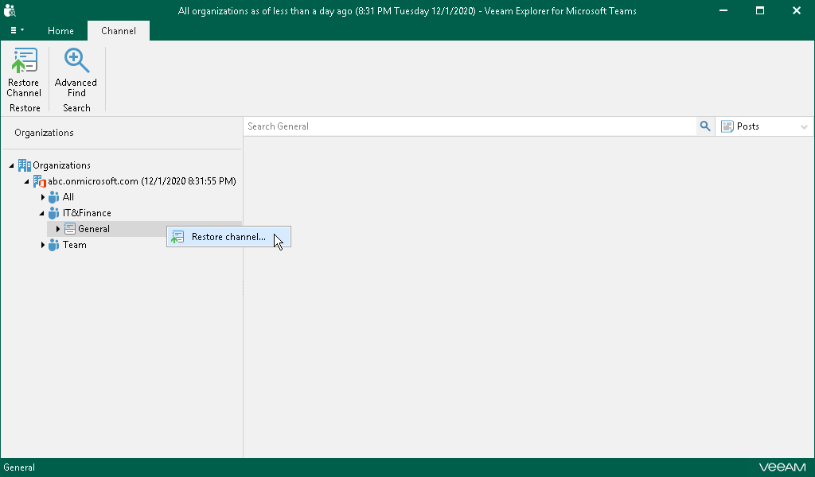Click the Restore Channel ribbon icon
Viewport: 815px width, 477px height.
(24, 60)
